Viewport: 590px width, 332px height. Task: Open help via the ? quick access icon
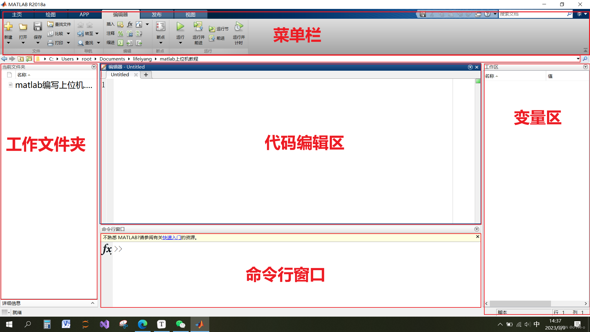488,14
